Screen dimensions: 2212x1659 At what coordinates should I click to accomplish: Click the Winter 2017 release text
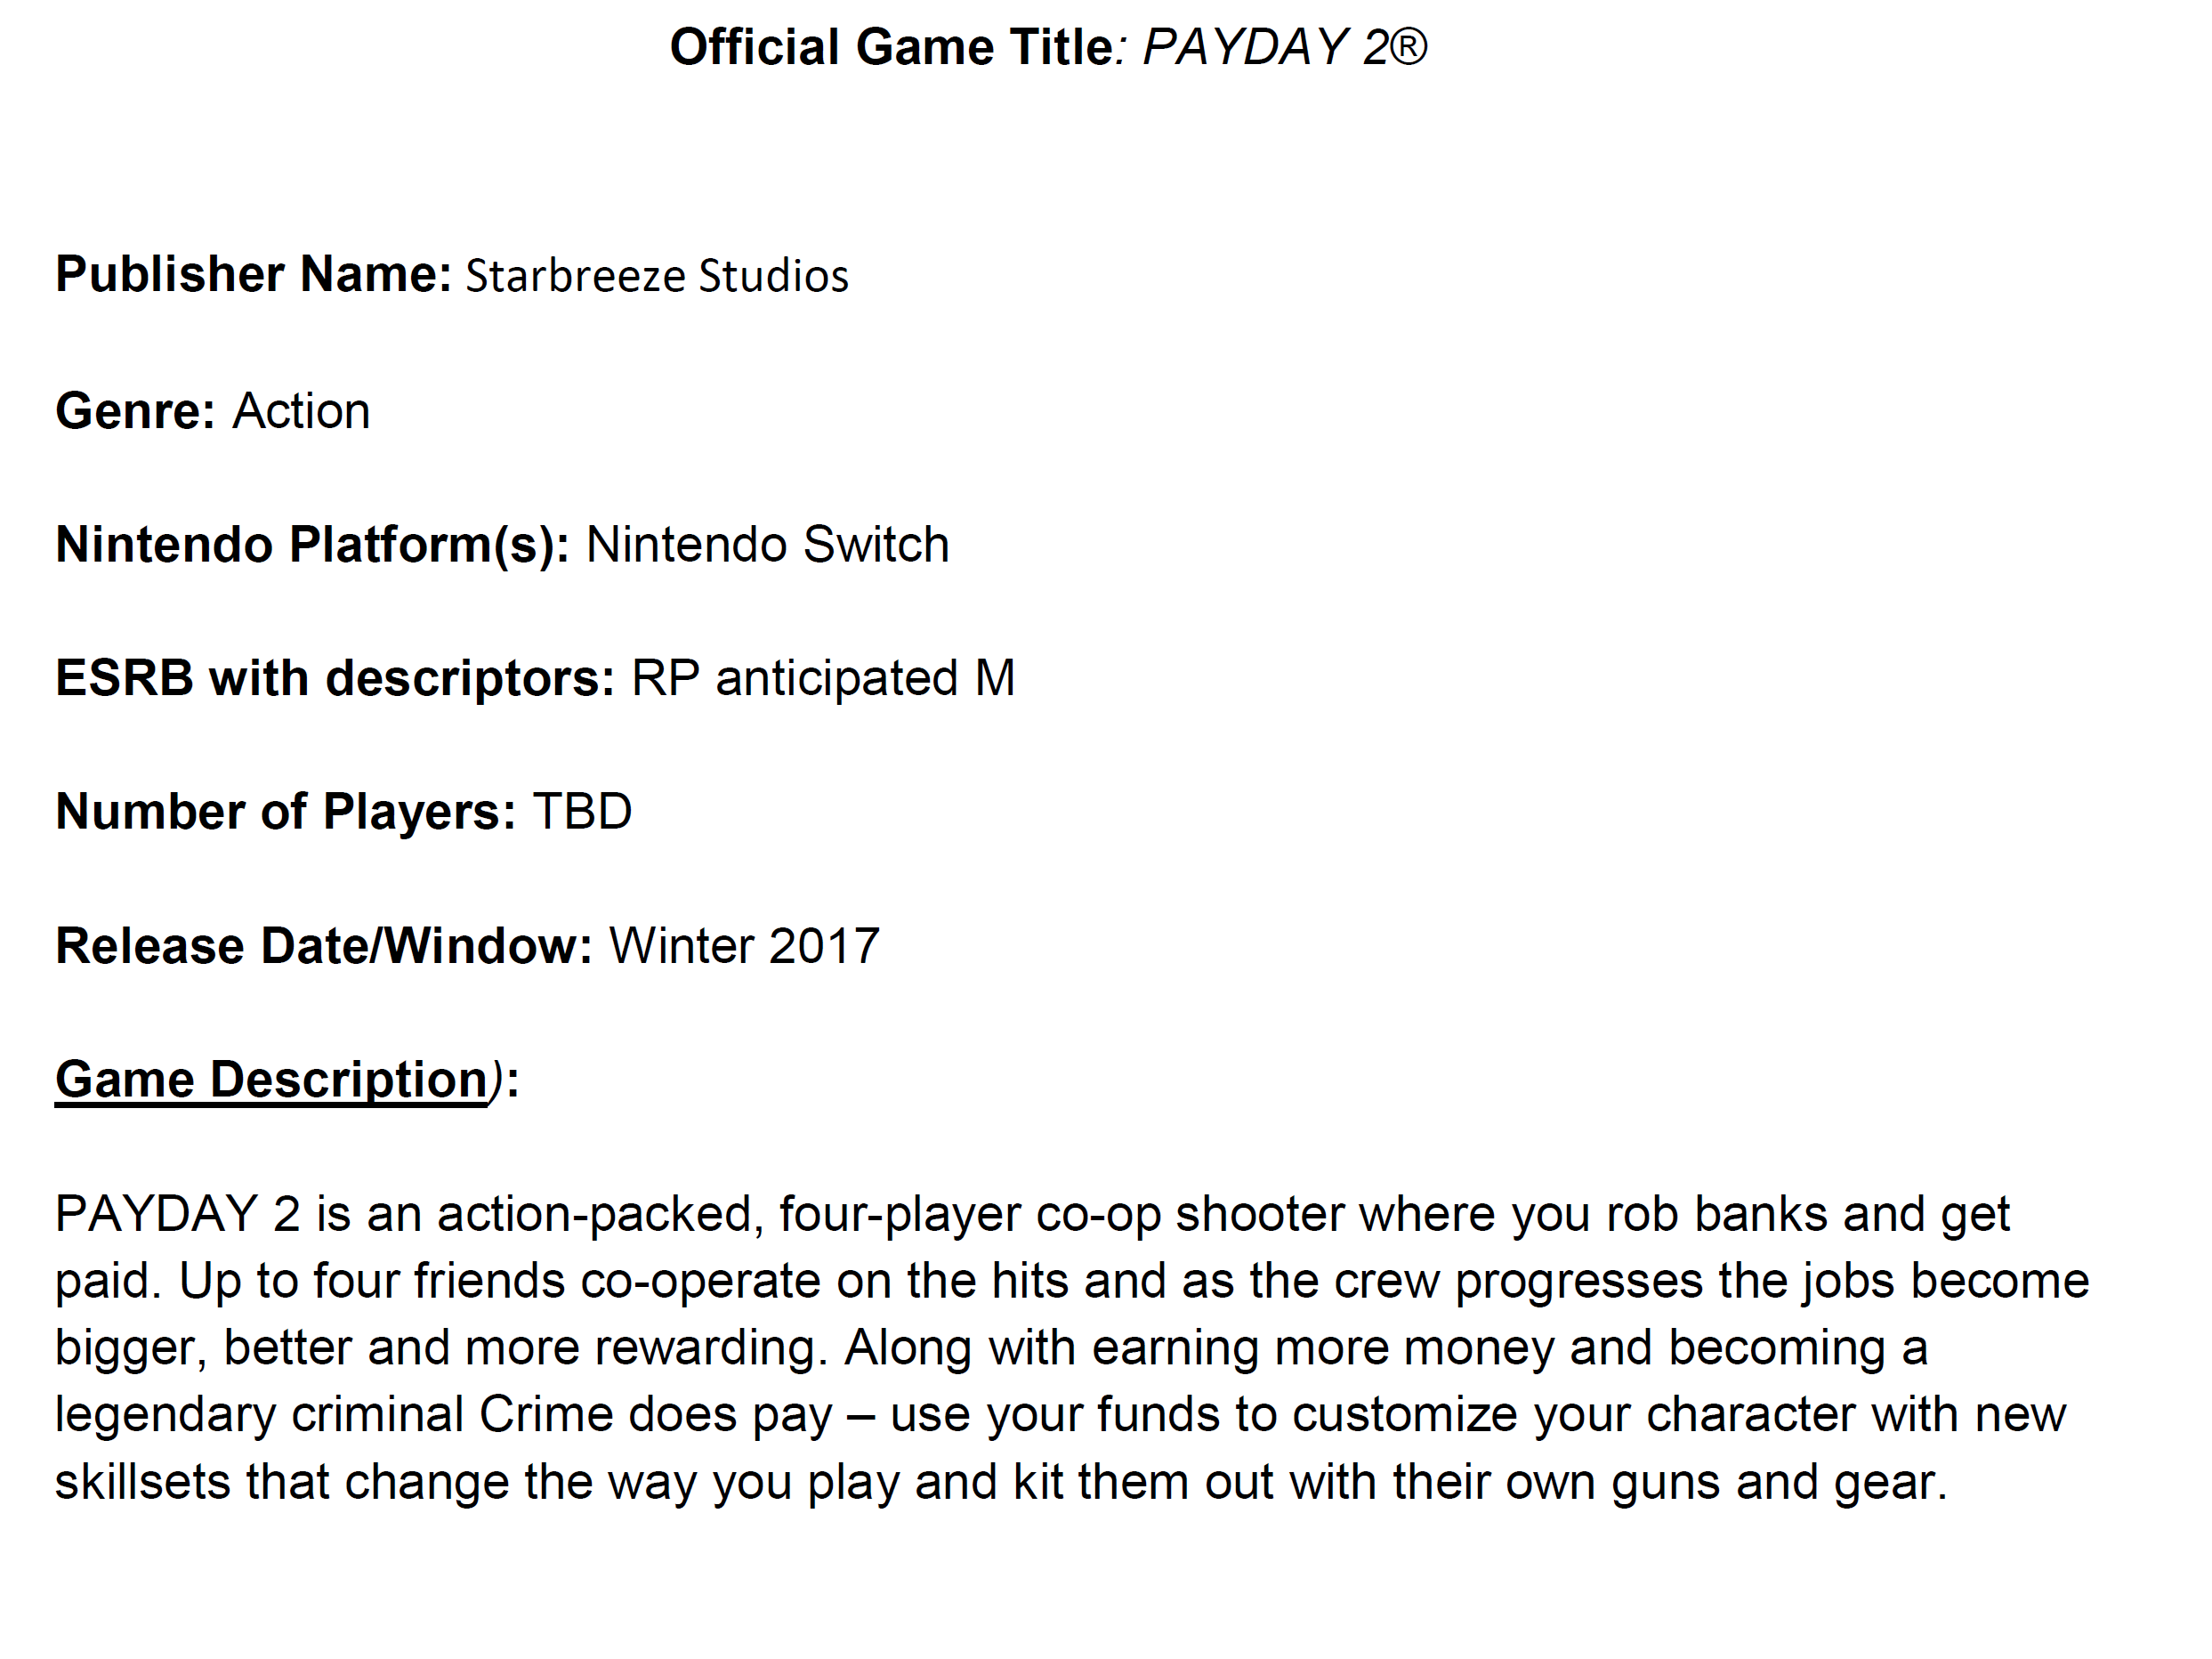coord(744,945)
